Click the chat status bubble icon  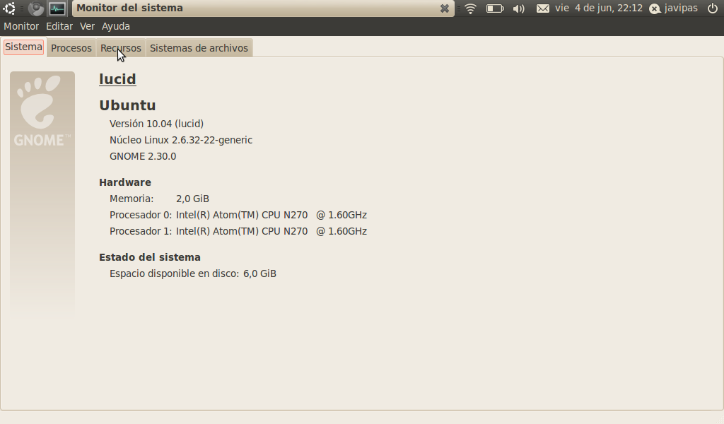(655, 8)
